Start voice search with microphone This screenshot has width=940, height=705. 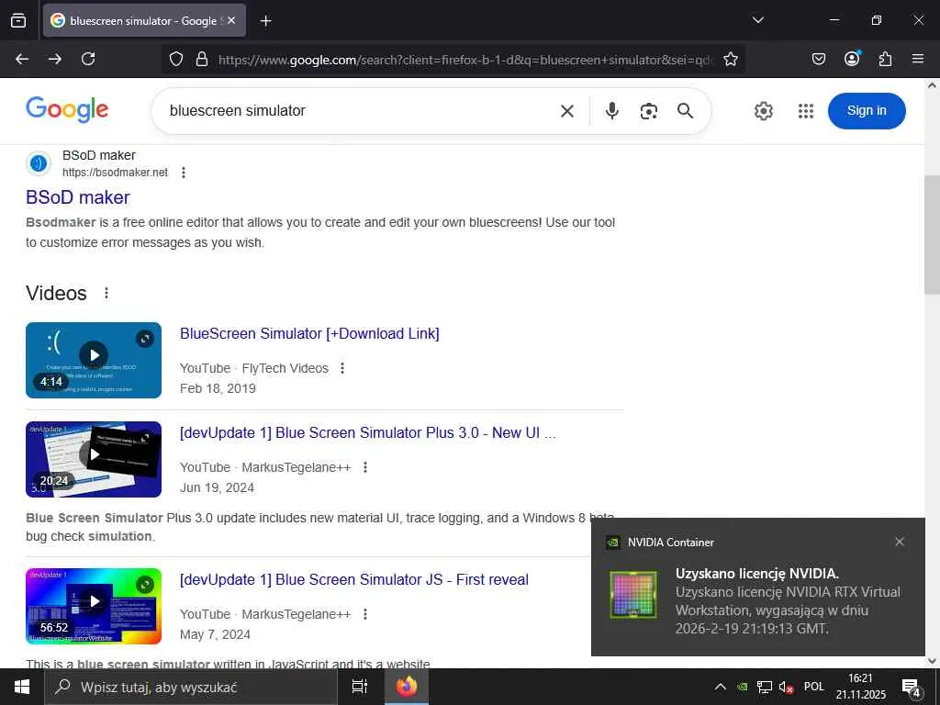coord(612,111)
